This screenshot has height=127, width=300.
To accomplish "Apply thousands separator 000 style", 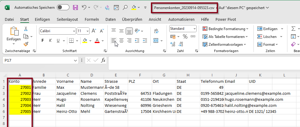I will click(193, 36).
